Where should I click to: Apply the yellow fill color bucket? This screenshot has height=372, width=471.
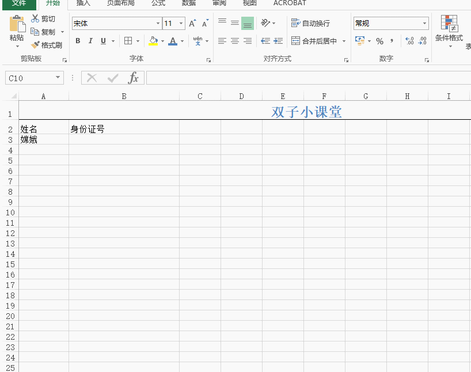[153, 41]
